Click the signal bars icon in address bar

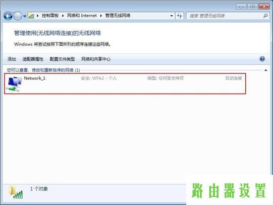pyautogui.click(x=31, y=16)
